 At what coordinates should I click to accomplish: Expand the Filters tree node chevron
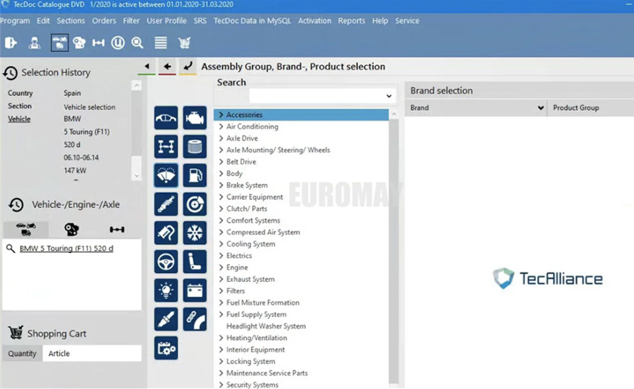tap(221, 291)
